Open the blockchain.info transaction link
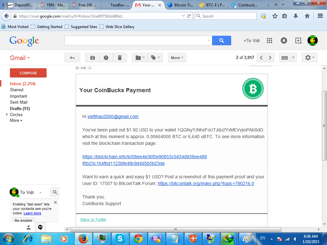Image resolution: width=327 pixels, height=245 pixels. coord(145,160)
